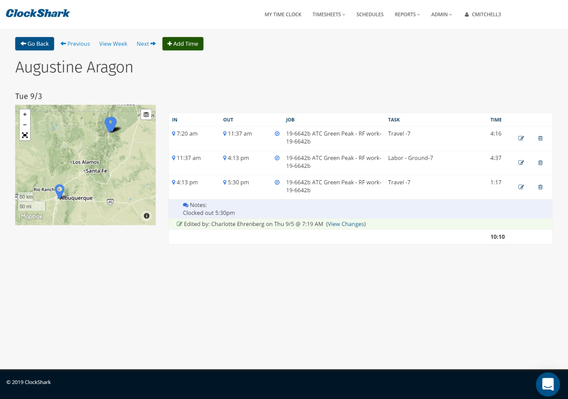Open the Schedules page

(x=370, y=15)
